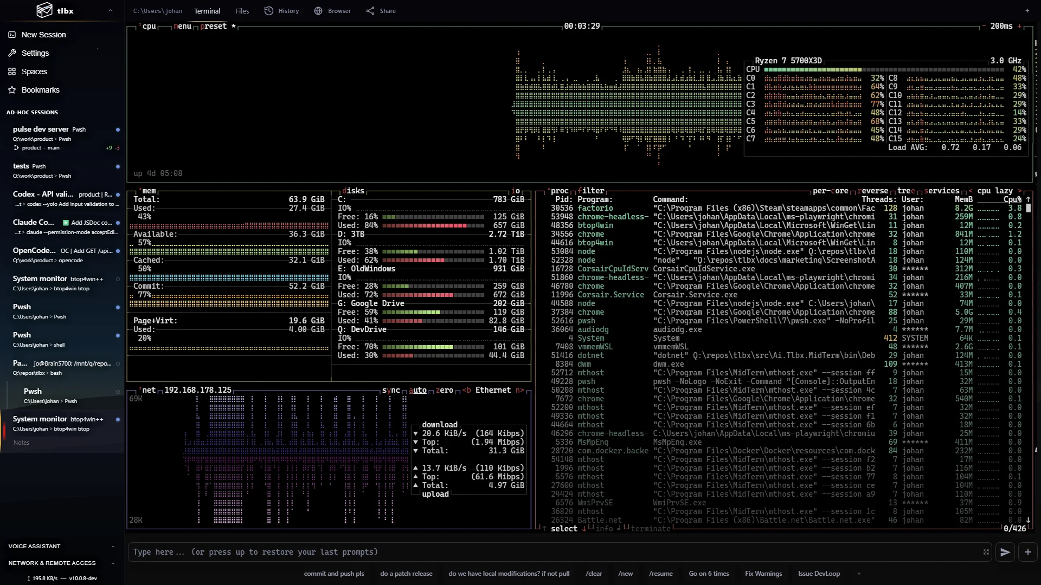Click status dot of pulse dev server session
The width and height of the screenshot is (1041, 585).
coord(118,130)
